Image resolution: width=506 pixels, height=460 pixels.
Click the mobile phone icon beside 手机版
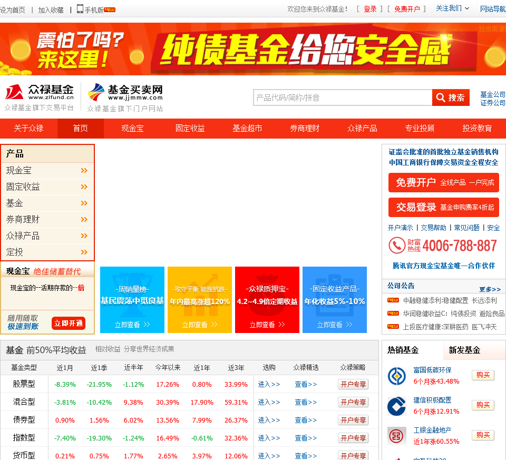pos(80,9)
